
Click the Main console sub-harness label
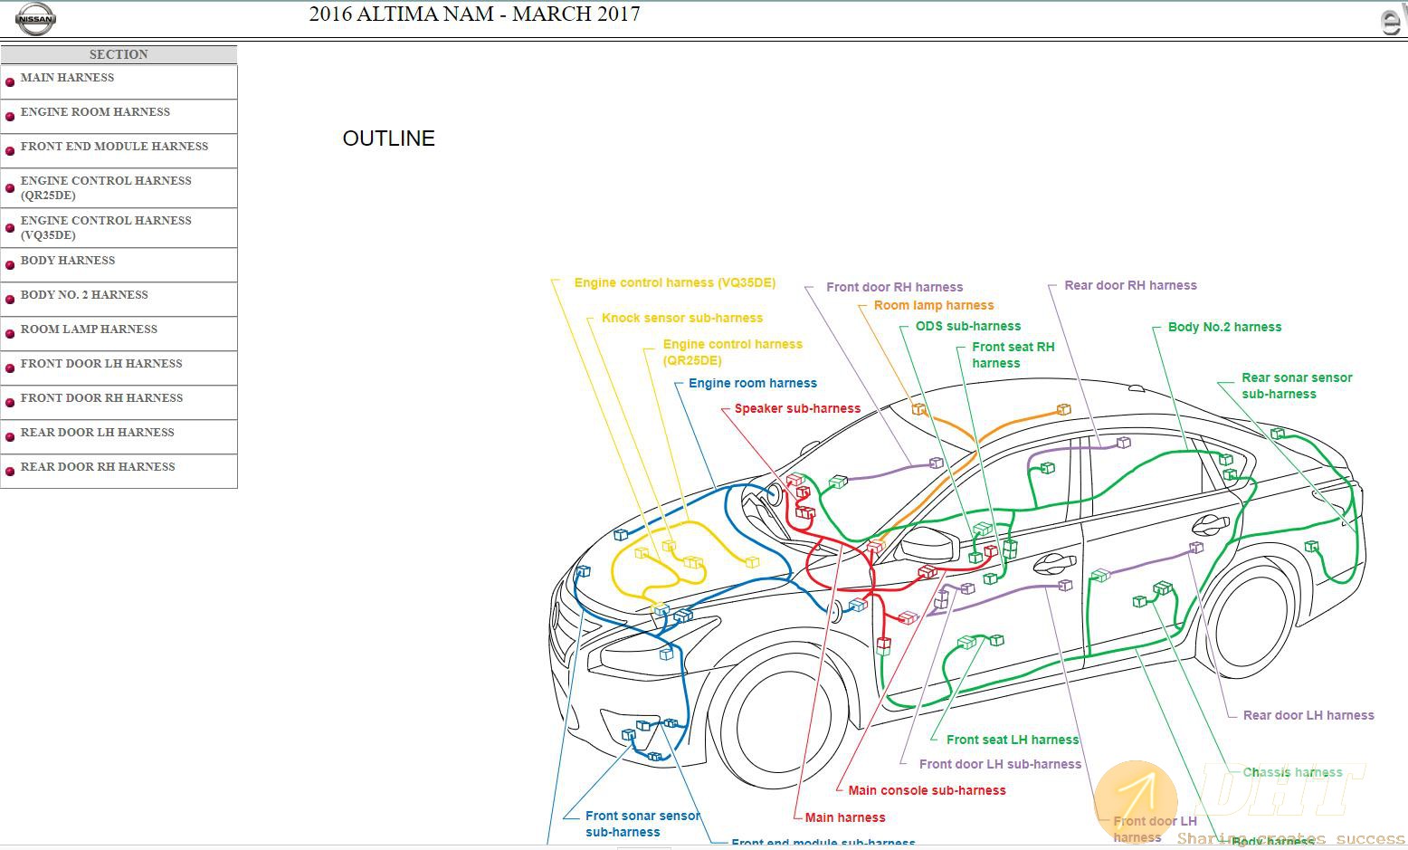tap(927, 791)
